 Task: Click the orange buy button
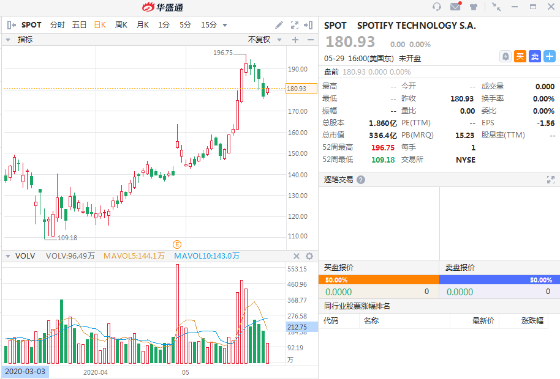[x=520, y=56]
